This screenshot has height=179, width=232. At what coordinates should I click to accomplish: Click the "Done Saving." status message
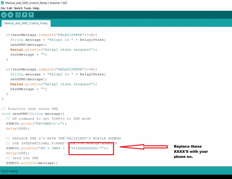pyautogui.click(x=10, y=171)
